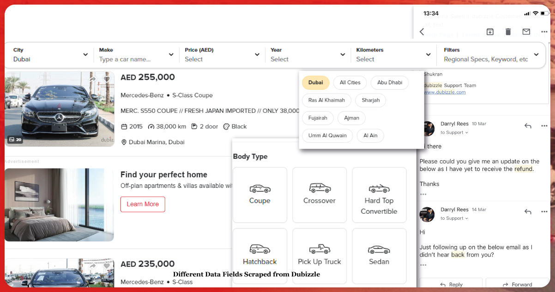Click the 2015 year calendar icon
The image size is (555, 292).
124,127
